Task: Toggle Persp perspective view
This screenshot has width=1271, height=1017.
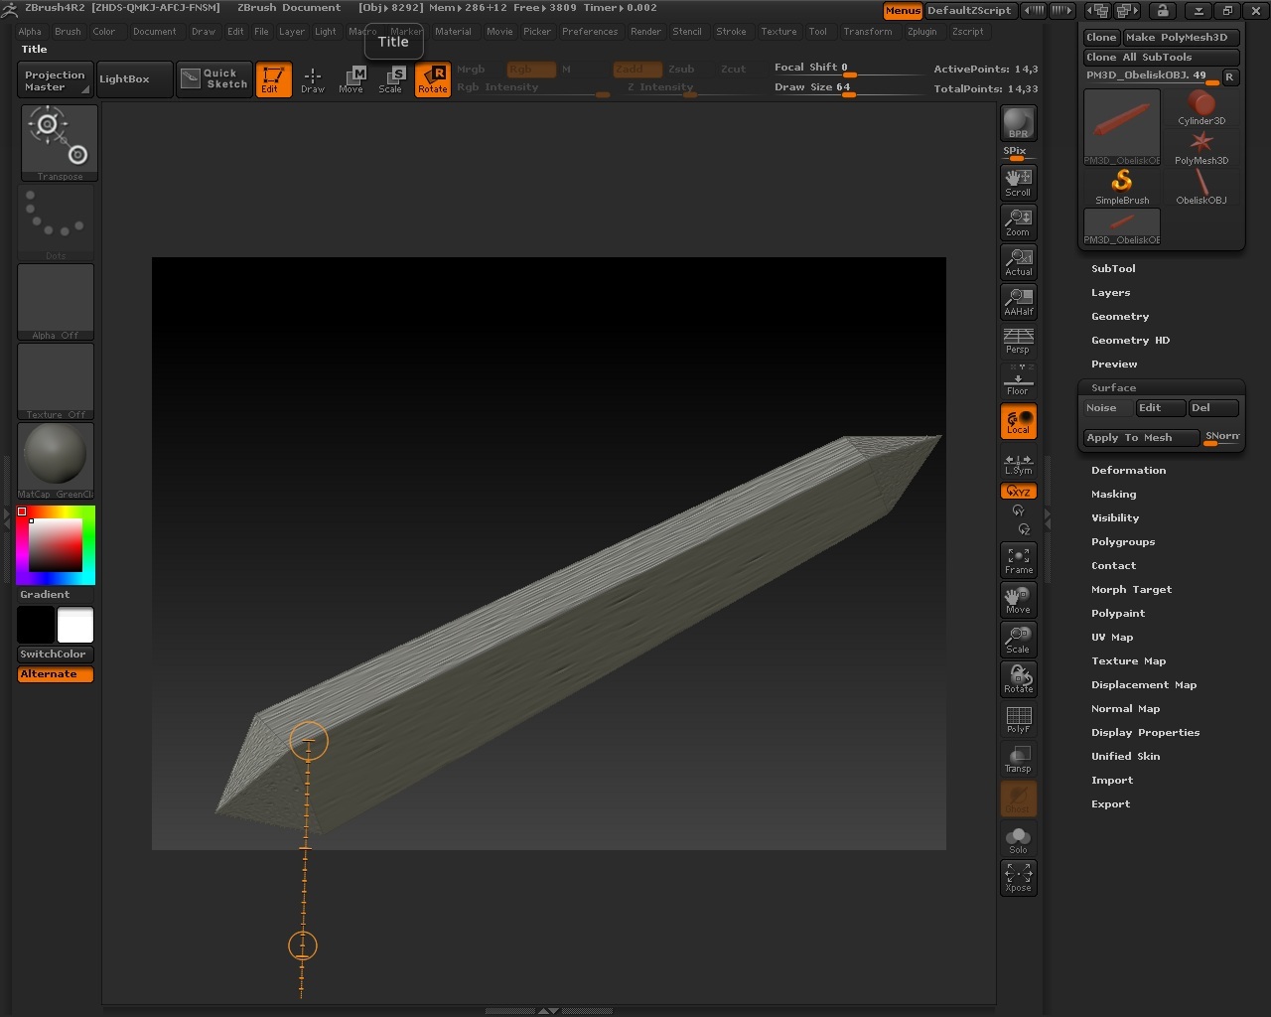Action: pyautogui.click(x=1018, y=341)
